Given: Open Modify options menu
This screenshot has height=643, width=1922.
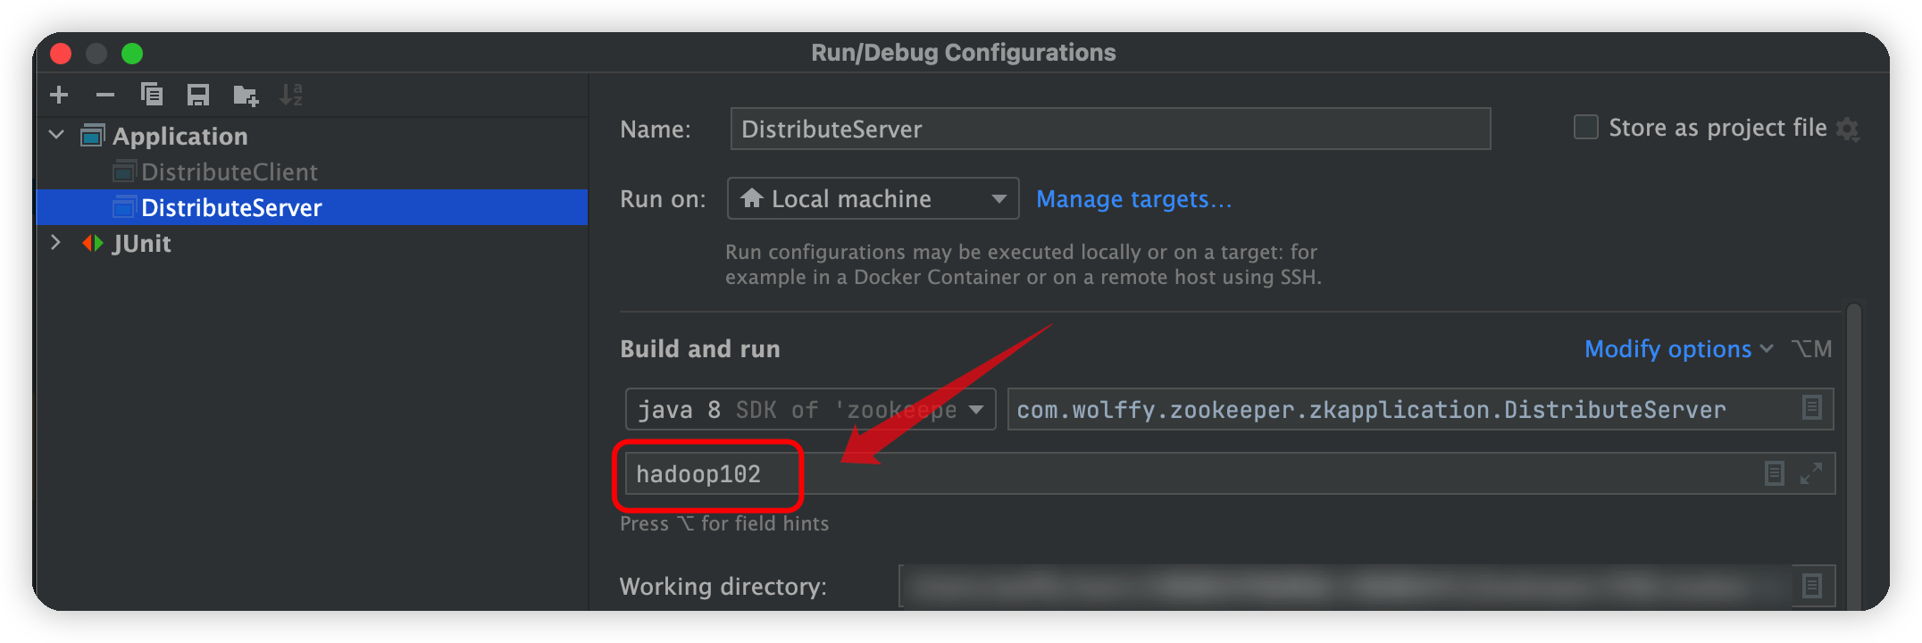Looking at the screenshot, I should point(1677,348).
